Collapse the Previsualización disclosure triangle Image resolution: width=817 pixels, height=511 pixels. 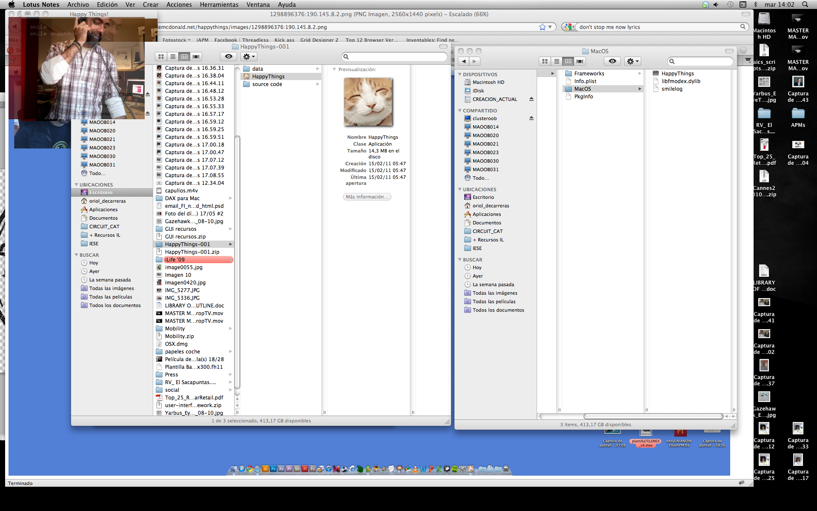click(x=334, y=69)
